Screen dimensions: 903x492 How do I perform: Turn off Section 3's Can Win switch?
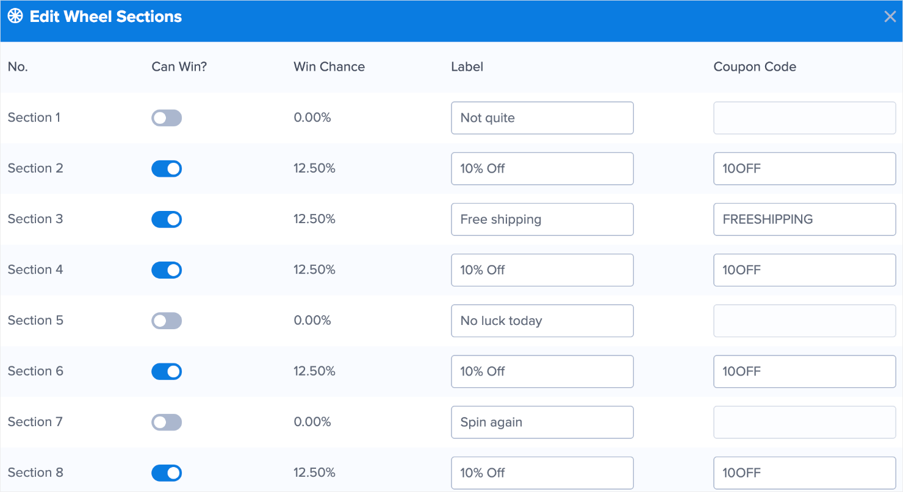click(x=167, y=219)
